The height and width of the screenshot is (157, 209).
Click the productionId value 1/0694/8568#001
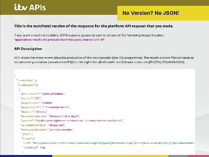(x=53, y=94)
